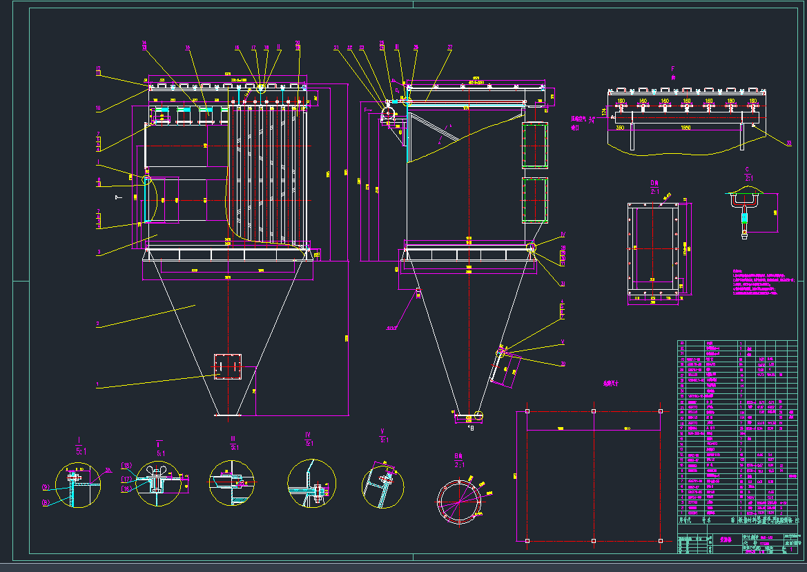Click part callout 27 above side view
This screenshot has width=807, height=572.
coord(450,48)
